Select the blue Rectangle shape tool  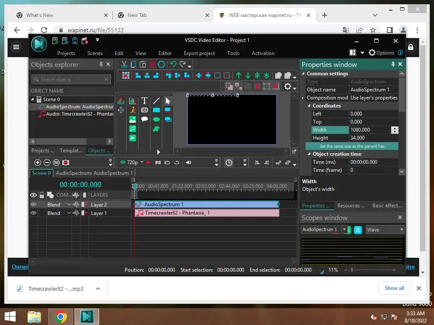(156, 110)
